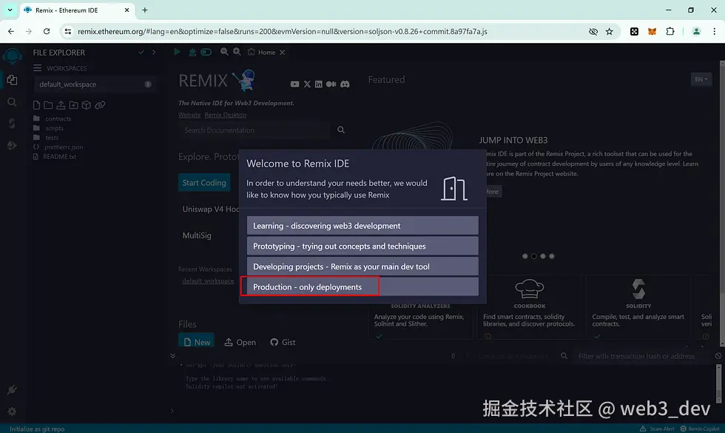Open the Website link
The image size is (725, 433).
(189, 115)
